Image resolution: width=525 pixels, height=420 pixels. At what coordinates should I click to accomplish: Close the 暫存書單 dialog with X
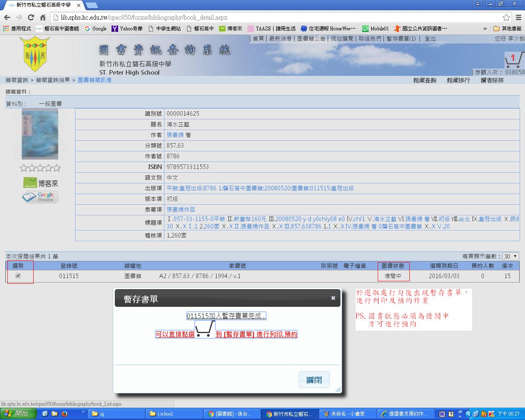(x=333, y=298)
